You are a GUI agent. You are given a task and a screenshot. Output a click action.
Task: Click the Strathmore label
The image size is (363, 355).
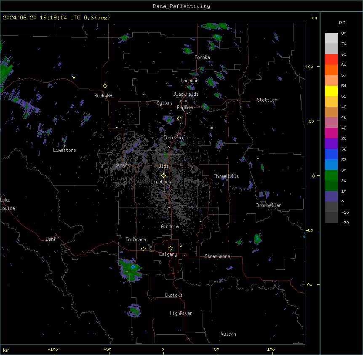click(217, 256)
